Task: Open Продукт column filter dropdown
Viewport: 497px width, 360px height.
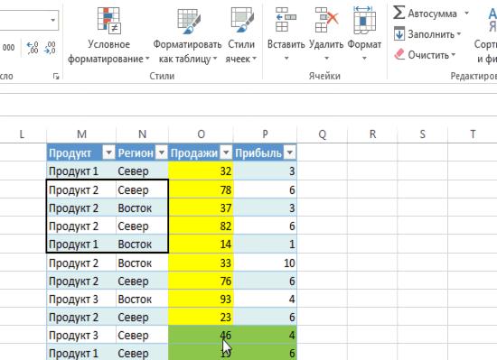Action: click(x=108, y=153)
